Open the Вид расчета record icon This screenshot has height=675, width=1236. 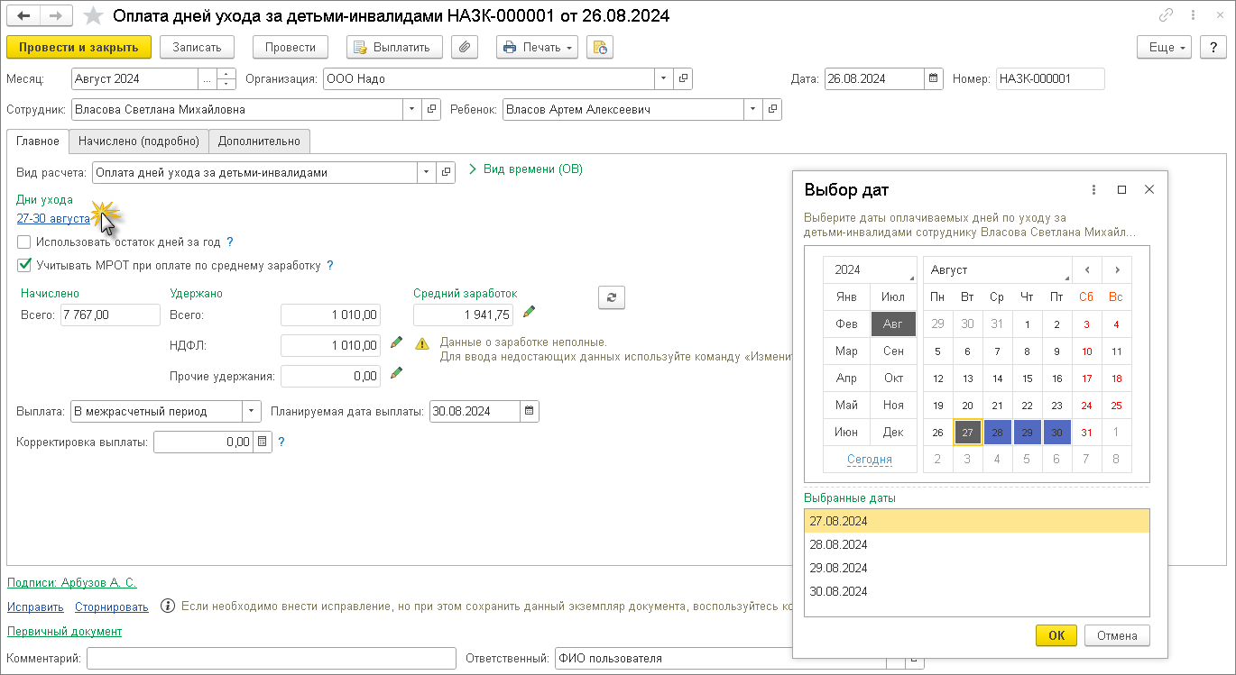(446, 172)
